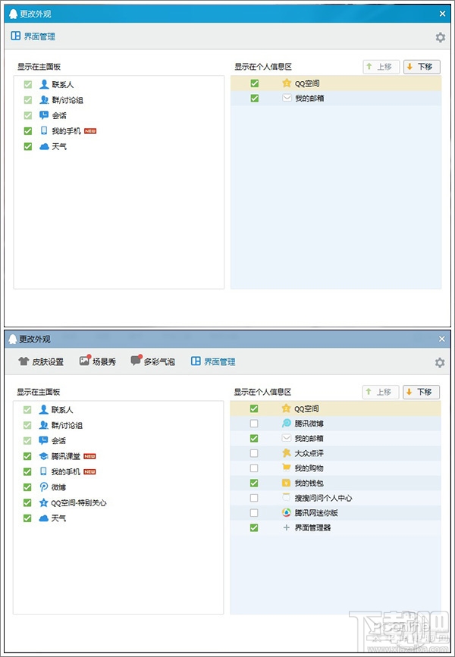The width and height of the screenshot is (455, 657).
Task: Click the 微博 logo icon
Action: pos(43,487)
